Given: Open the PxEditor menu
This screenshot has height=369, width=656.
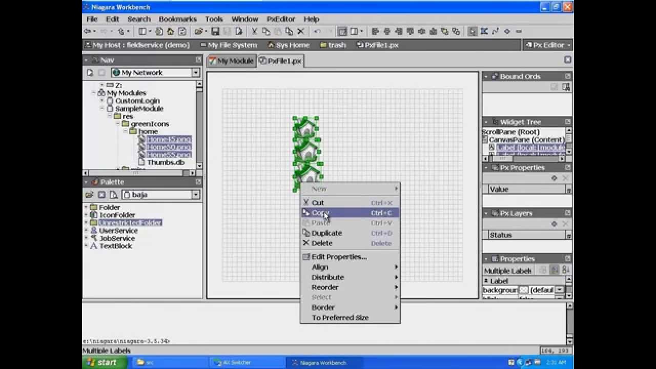Looking at the screenshot, I should tap(281, 19).
